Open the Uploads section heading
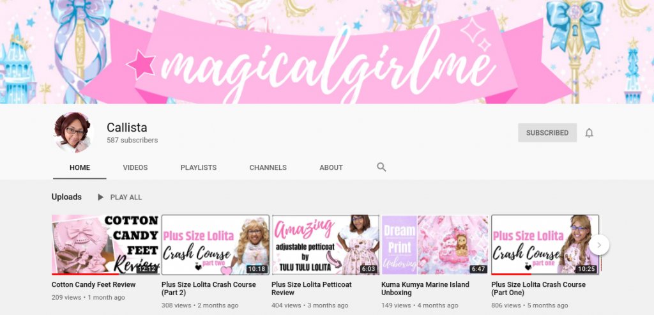Image resolution: width=654 pixels, height=315 pixels. click(66, 197)
